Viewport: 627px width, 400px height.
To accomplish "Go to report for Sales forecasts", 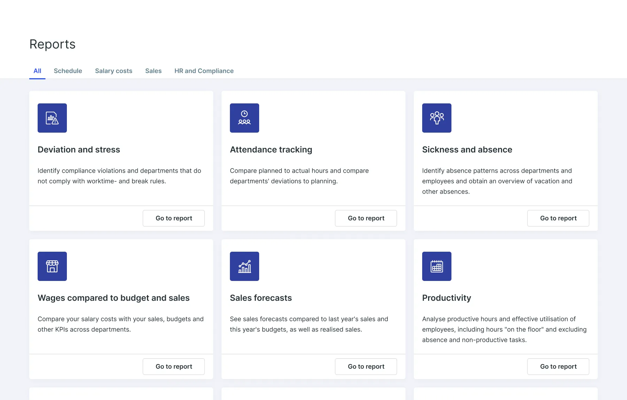I will [x=366, y=367].
